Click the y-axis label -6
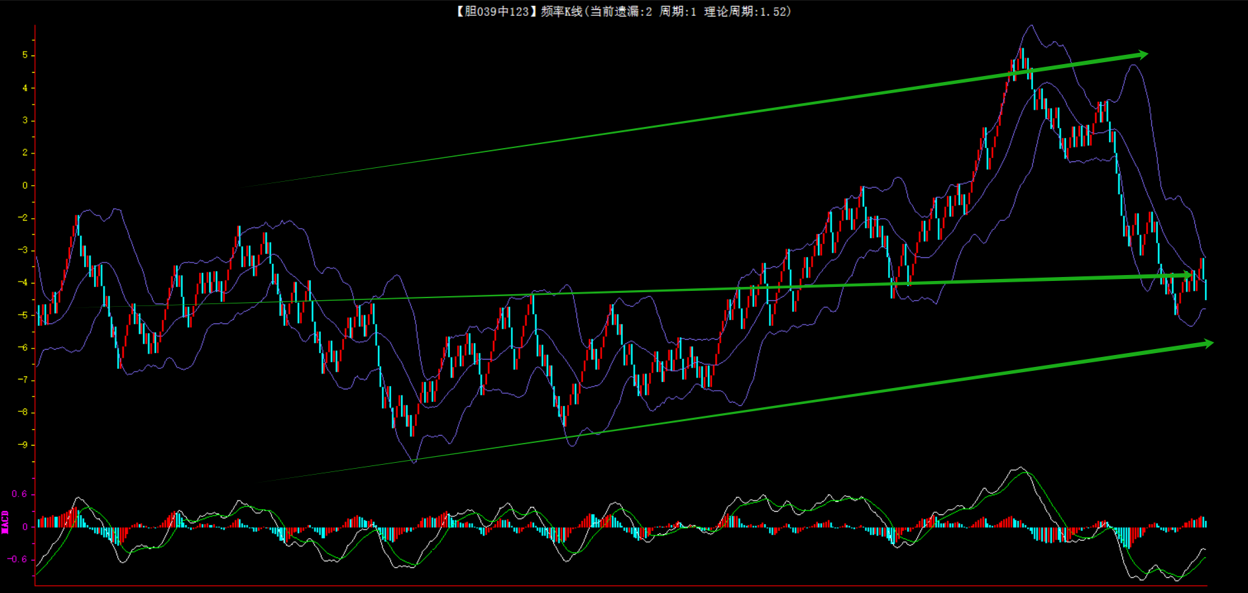1248x593 pixels. pos(23,348)
